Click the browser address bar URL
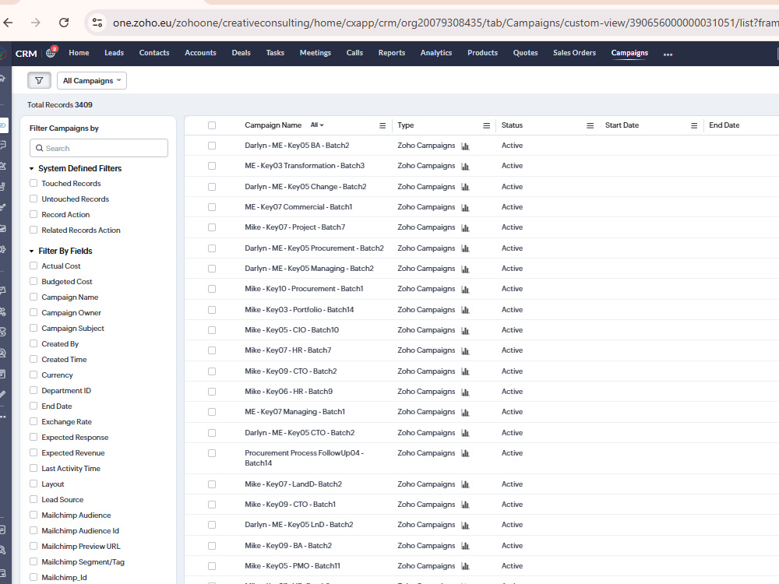This screenshot has width=779, height=584. tap(445, 23)
